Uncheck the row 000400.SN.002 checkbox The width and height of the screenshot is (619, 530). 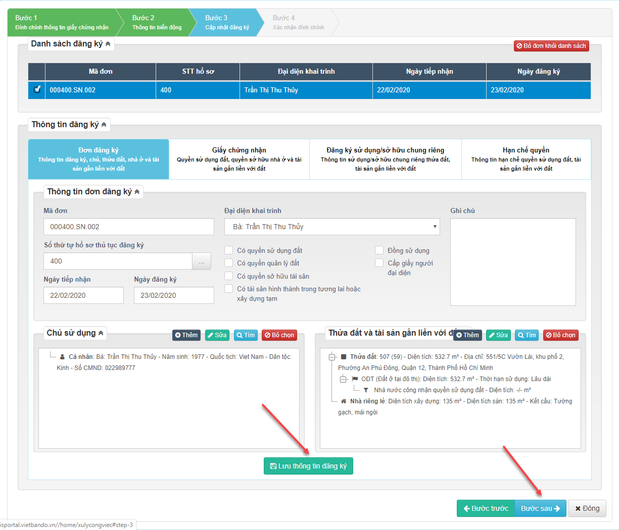[37, 90]
